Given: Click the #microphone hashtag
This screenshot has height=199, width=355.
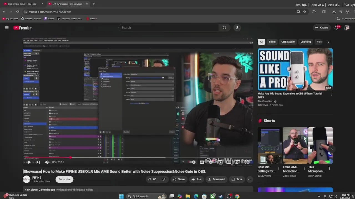Looking at the screenshot, I should [64, 190].
